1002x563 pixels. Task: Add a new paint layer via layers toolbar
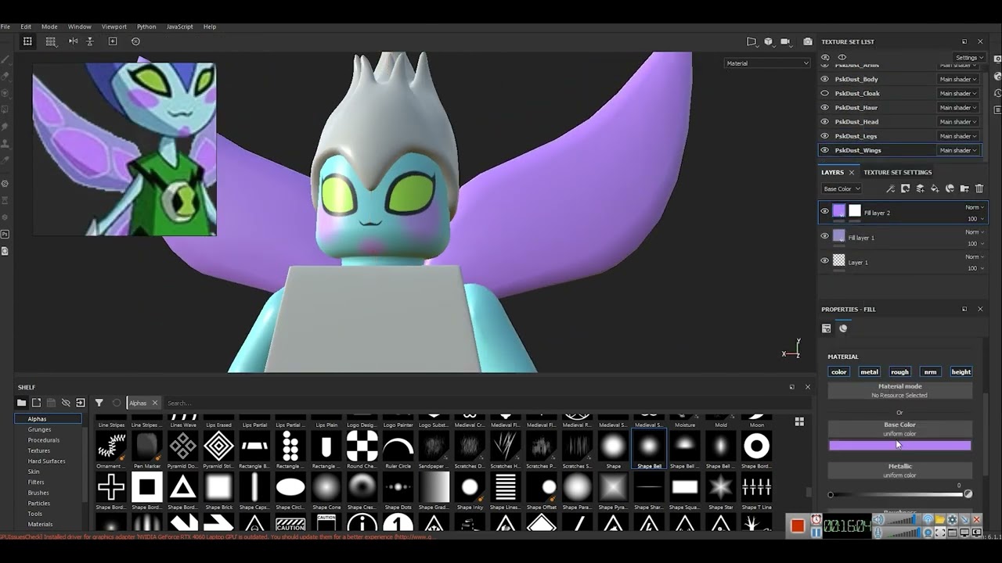(x=921, y=188)
